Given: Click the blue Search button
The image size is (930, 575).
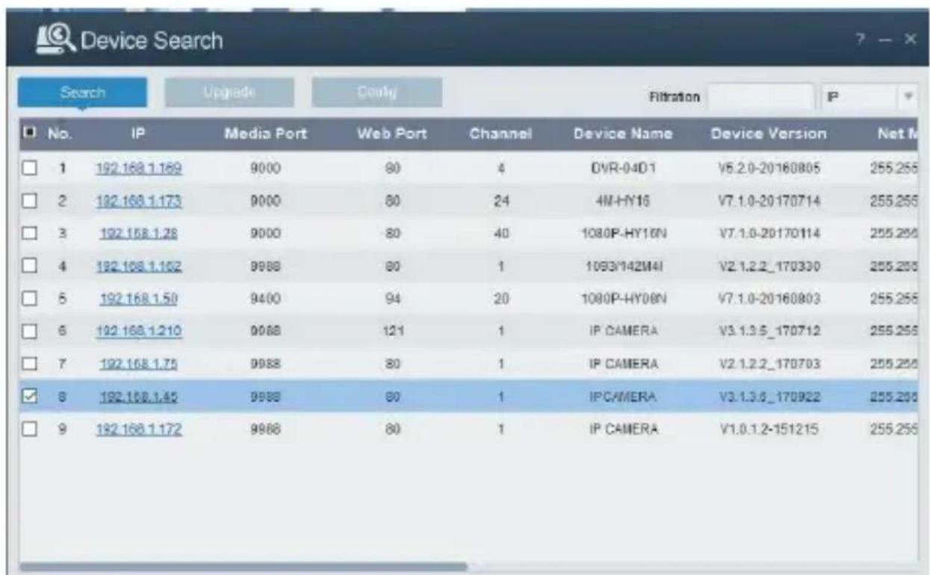Looking at the screenshot, I should (82, 93).
